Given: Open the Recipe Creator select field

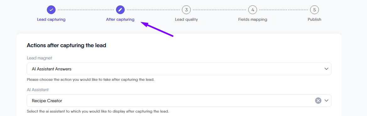Looking at the screenshot, I should pos(179,101).
